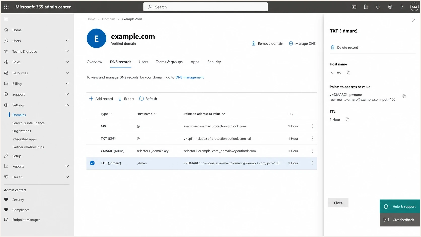Open Help & support

point(400,207)
